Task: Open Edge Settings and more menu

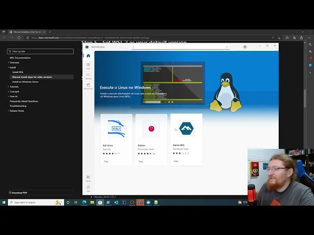Action: pos(310,38)
